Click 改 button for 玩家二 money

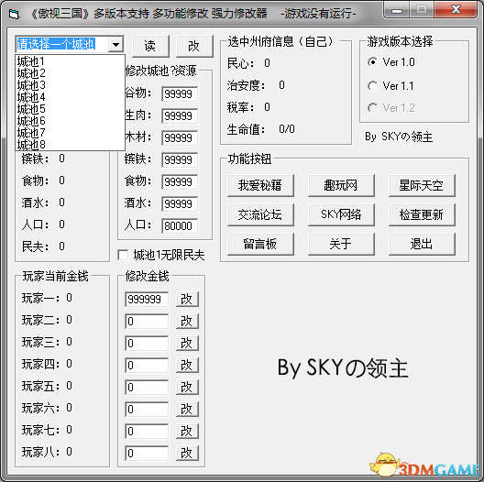(187, 322)
